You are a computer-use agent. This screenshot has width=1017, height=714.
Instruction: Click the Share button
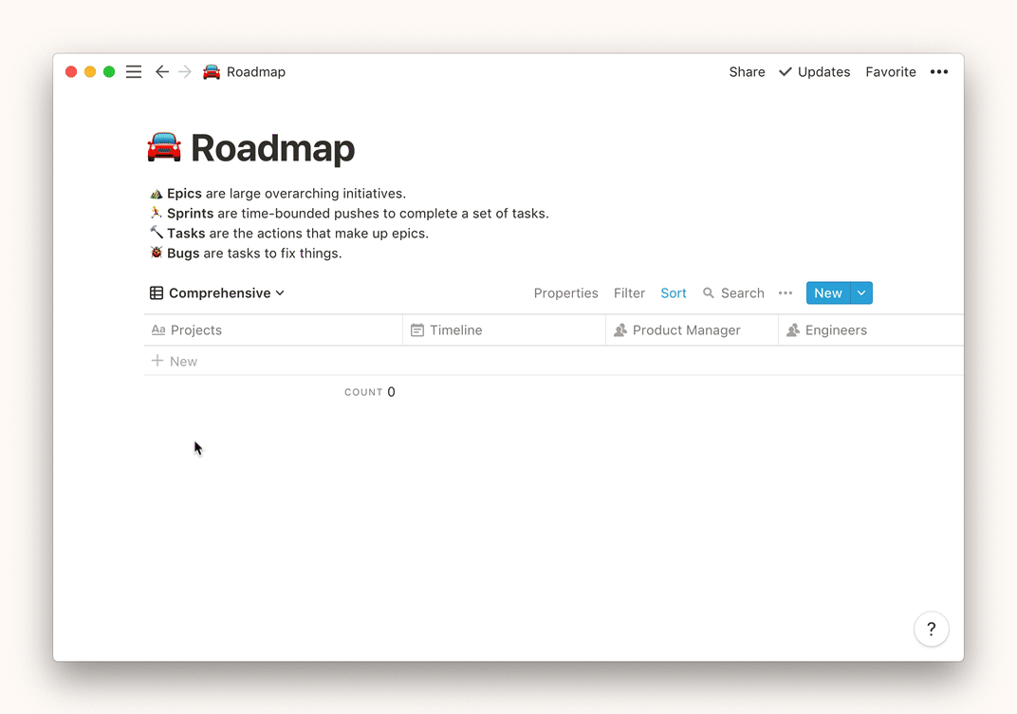point(747,72)
